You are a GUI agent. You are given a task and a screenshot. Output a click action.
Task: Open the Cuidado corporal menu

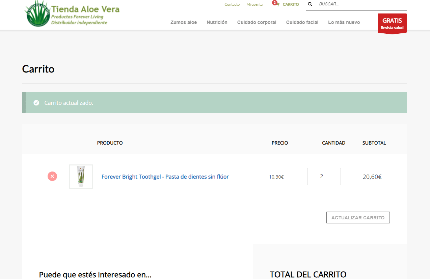(x=257, y=22)
